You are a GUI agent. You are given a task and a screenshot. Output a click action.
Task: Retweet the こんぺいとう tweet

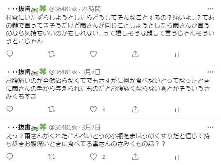pos(52,157)
